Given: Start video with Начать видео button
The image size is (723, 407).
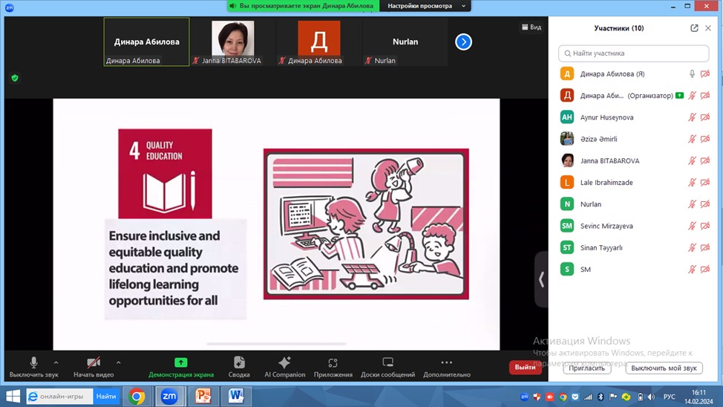Looking at the screenshot, I should [x=94, y=368].
